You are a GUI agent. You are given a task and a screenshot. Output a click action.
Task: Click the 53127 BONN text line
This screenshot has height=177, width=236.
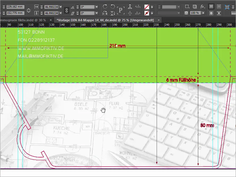point(31,32)
